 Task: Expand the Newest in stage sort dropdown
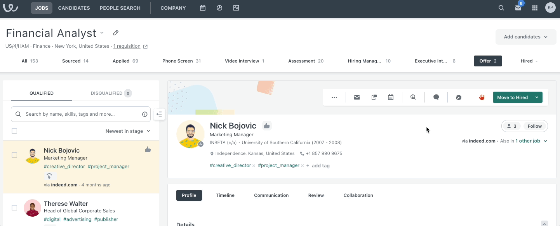point(128,131)
